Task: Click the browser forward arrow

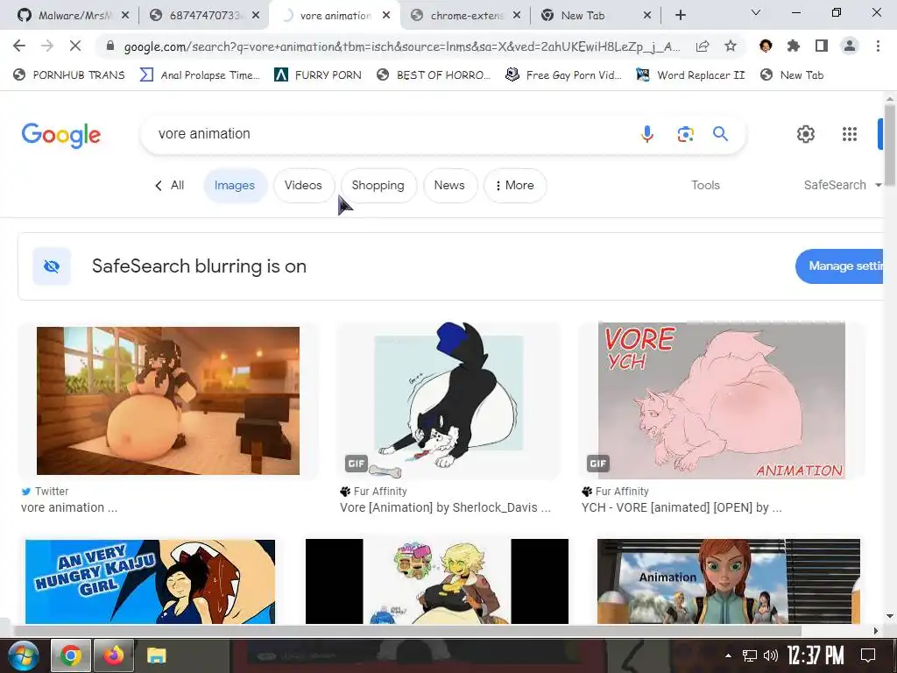Action: click(47, 46)
